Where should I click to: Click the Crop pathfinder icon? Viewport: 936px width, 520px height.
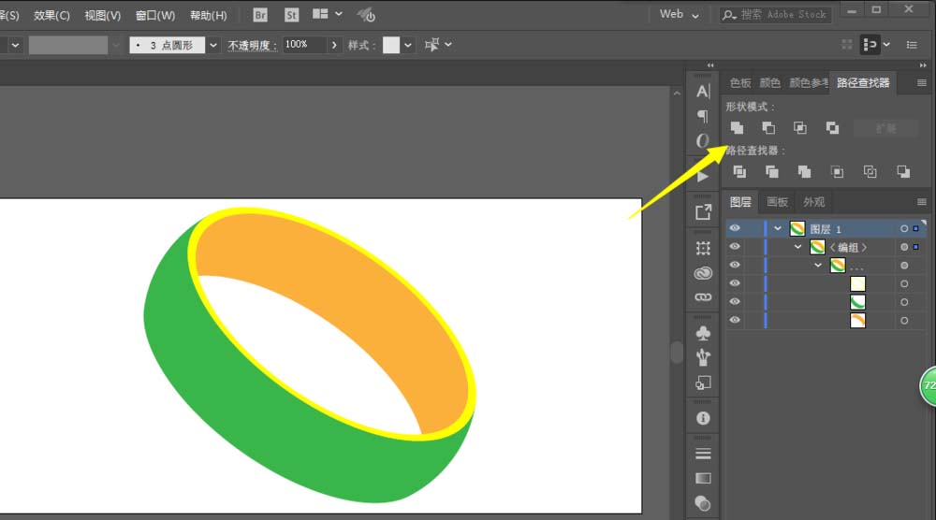point(838,172)
